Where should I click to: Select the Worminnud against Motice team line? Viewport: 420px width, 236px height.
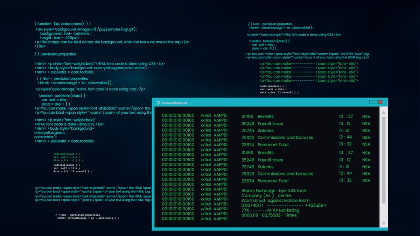275,201
